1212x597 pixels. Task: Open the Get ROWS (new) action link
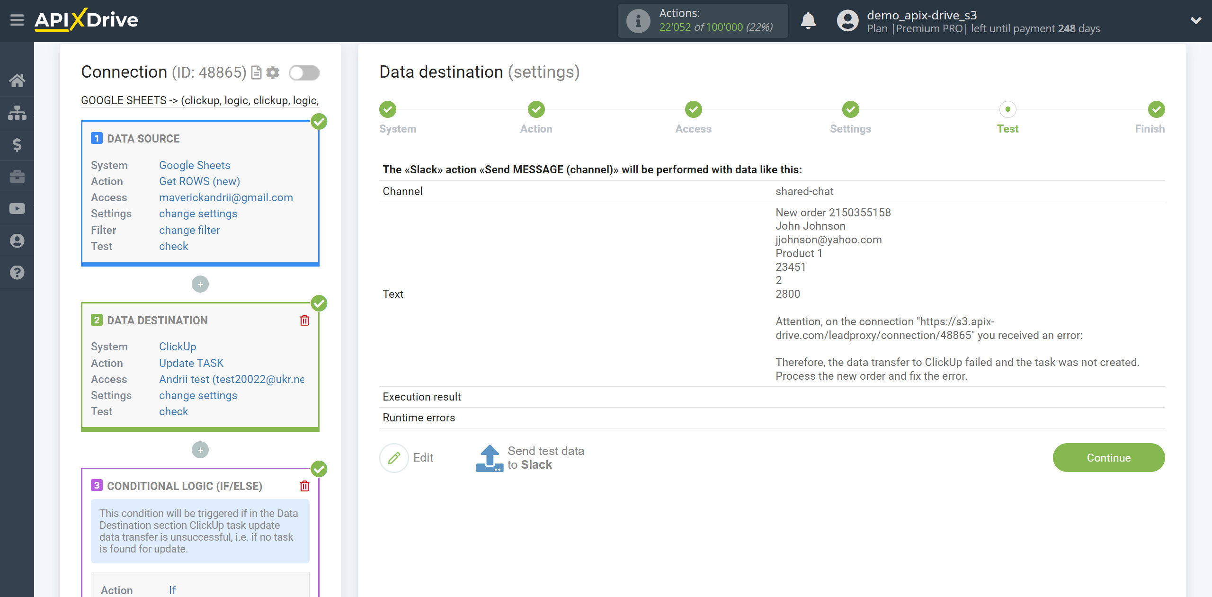(x=199, y=181)
